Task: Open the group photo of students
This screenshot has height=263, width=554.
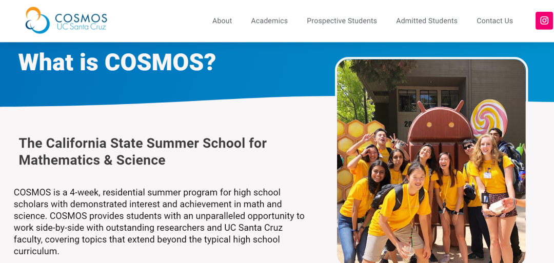Action: click(x=431, y=160)
